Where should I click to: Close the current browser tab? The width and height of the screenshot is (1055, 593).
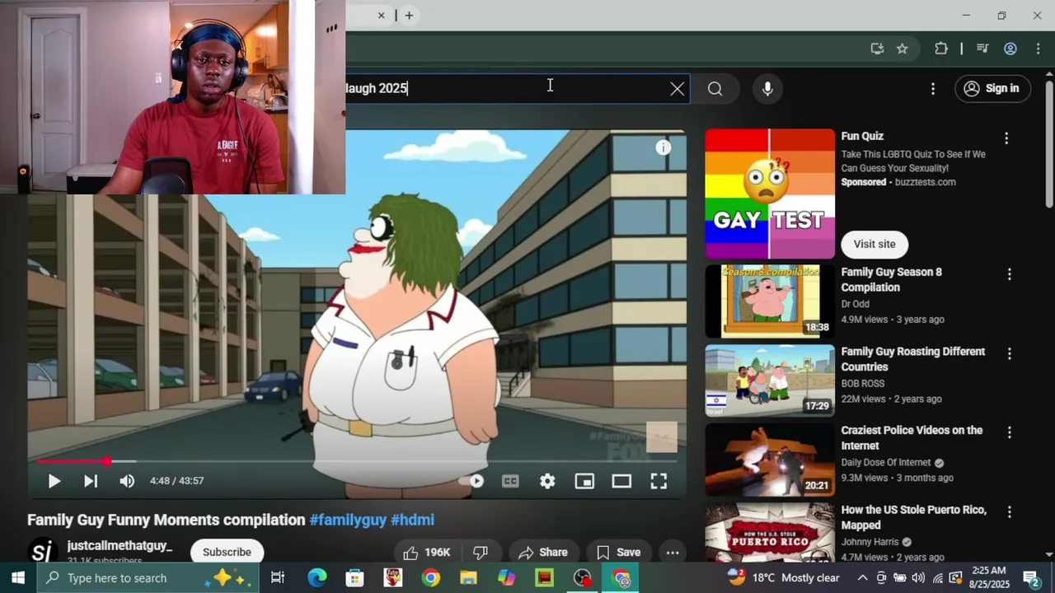[382, 16]
